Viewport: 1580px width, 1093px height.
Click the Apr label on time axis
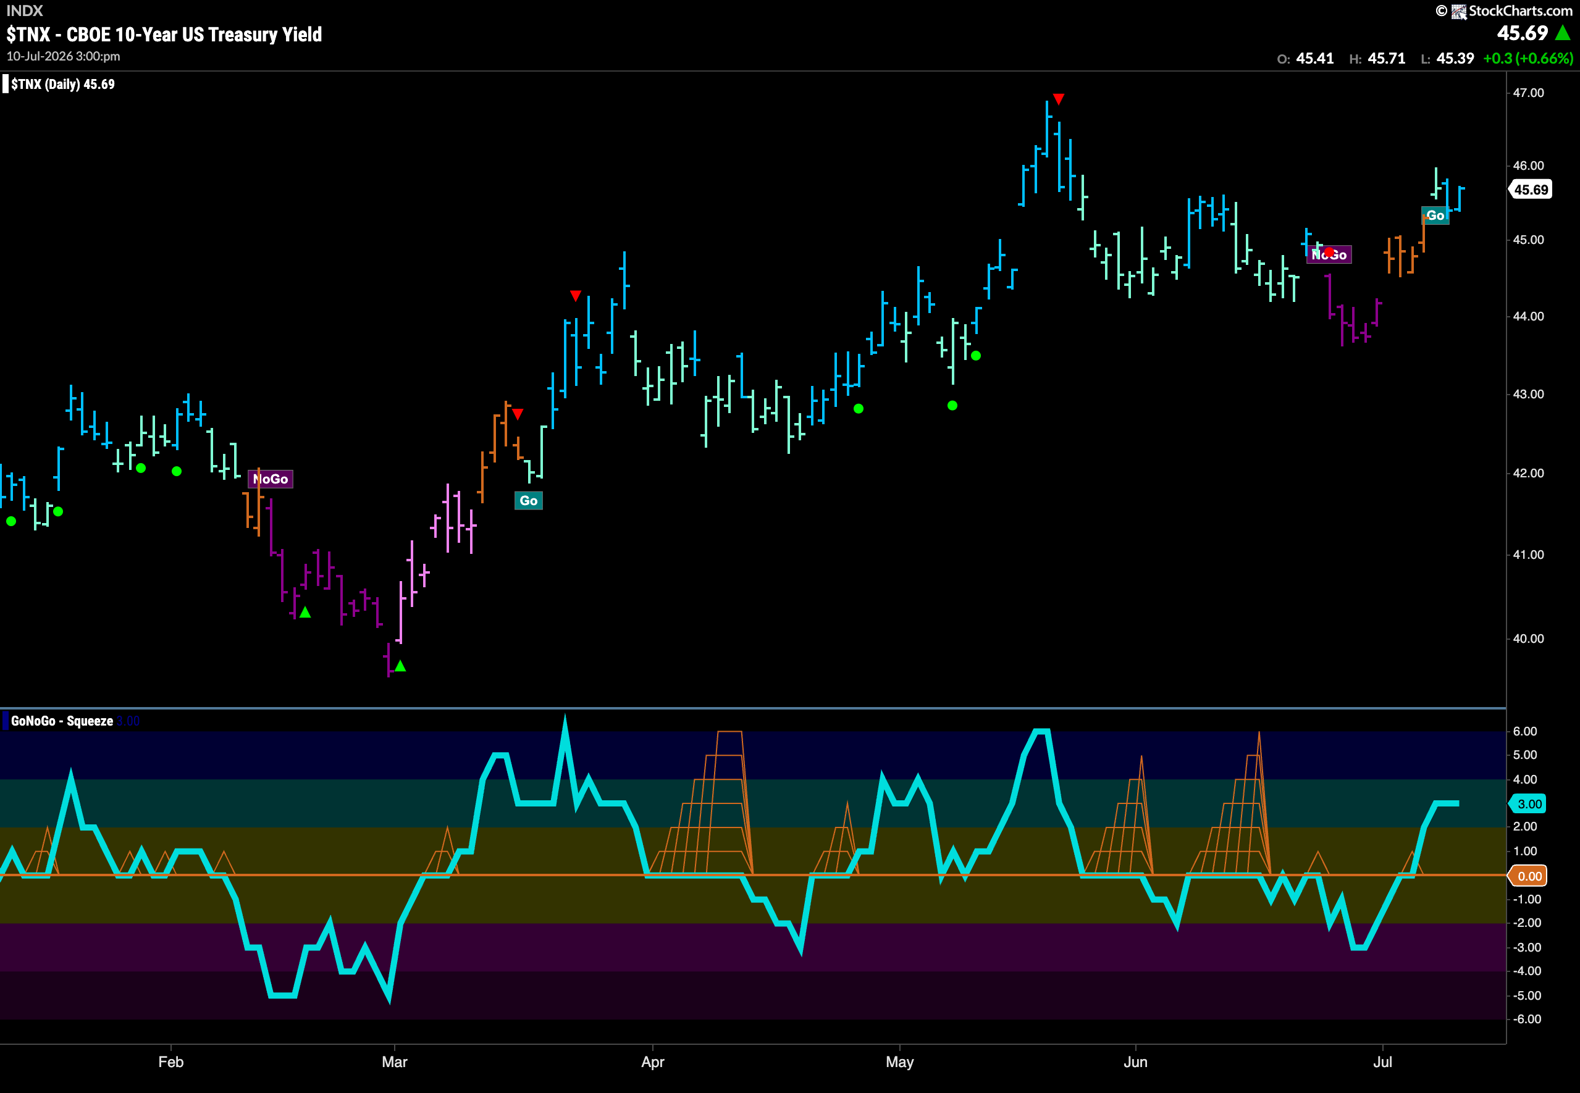[653, 1062]
